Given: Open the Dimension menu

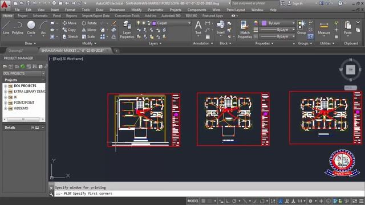Looking at the screenshot, I should (117, 10).
